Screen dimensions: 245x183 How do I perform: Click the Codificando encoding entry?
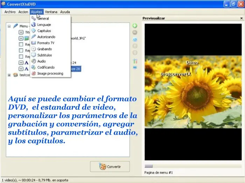pyautogui.click(x=45, y=67)
